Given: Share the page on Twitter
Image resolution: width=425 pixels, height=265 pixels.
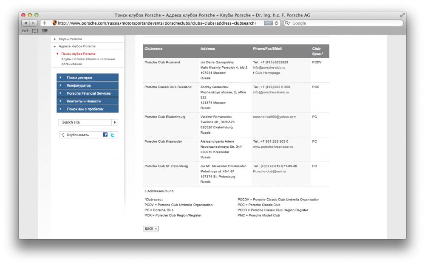Looking at the screenshot, I should (112, 135).
